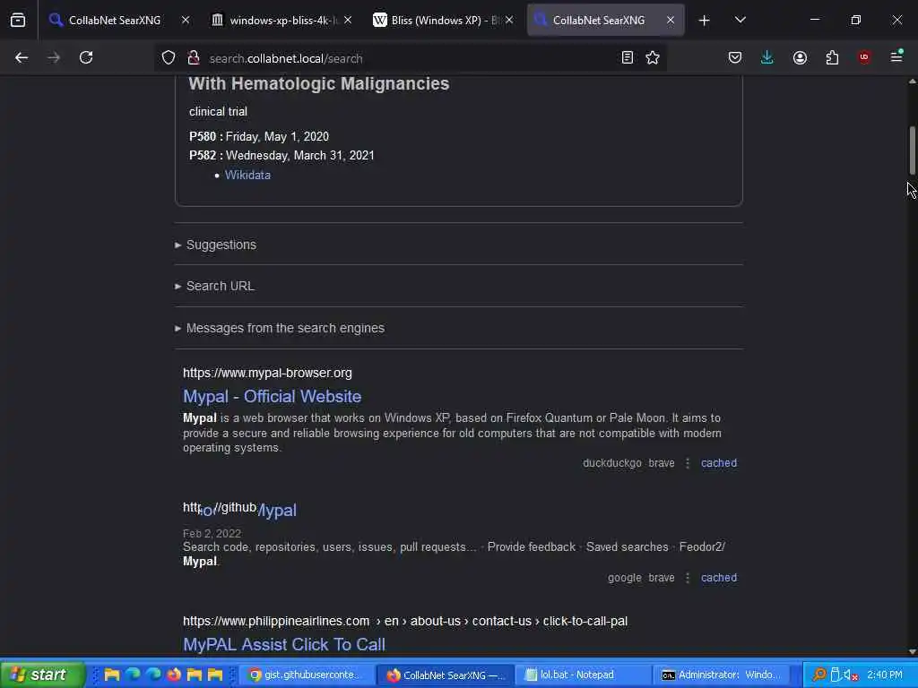Open Mypal - Official Website result

click(273, 397)
